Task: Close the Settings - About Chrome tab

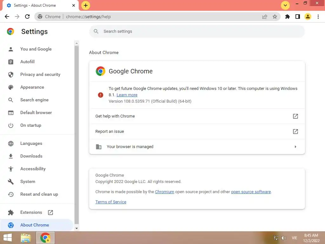Action: tap(74, 5)
